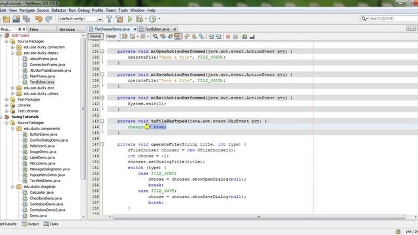This screenshot has width=418, height=235.
Task: Open the Profile Project dropdown arrow
Action: tap(159, 19)
